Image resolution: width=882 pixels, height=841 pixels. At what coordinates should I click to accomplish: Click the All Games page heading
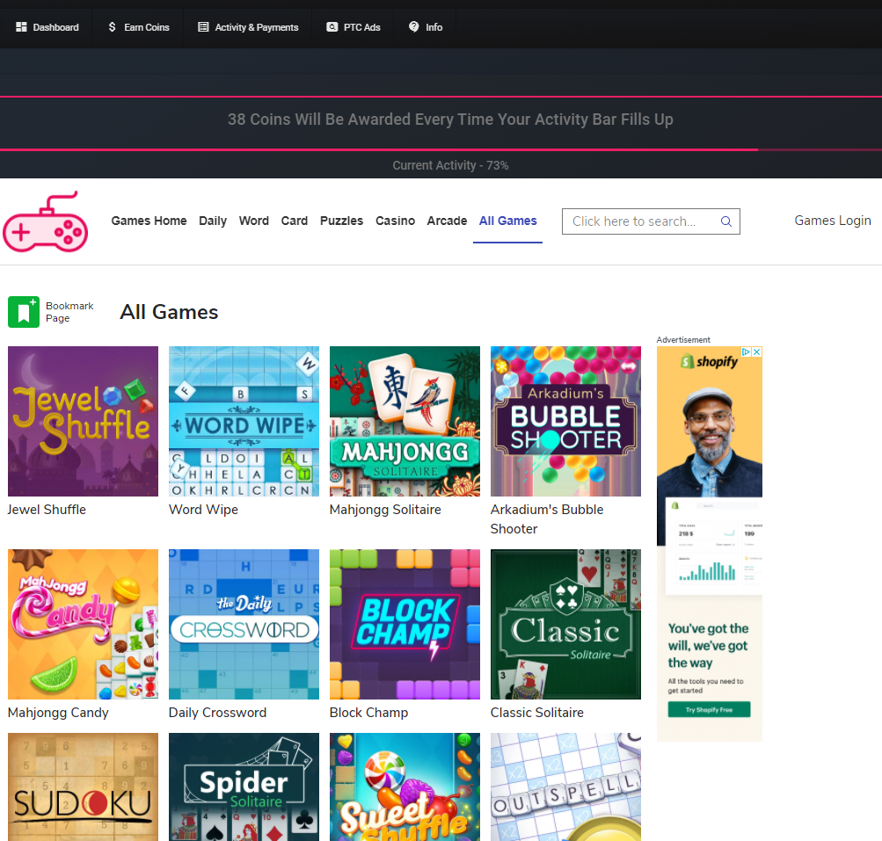point(169,312)
